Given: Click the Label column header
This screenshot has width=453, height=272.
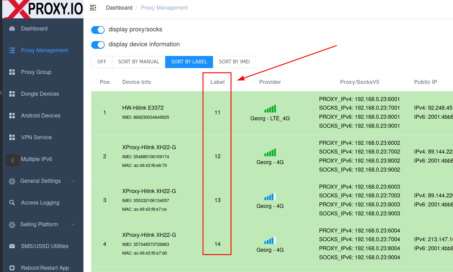Looking at the screenshot, I should click(217, 82).
